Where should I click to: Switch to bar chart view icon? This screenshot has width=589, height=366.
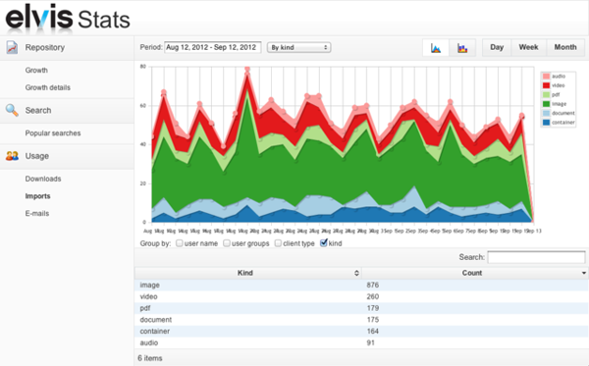(x=462, y=48)
